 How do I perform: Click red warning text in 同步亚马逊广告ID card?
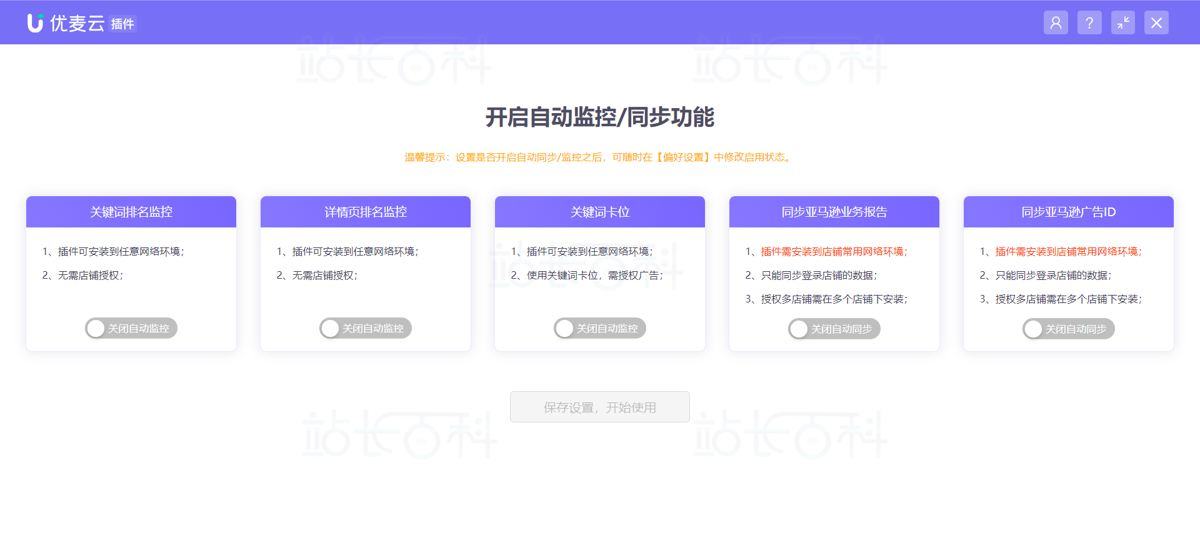[1068, 252]
